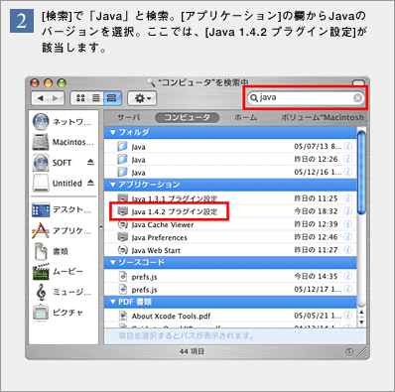Select prefs.js dated 05/12/17

tap(230, 289)
